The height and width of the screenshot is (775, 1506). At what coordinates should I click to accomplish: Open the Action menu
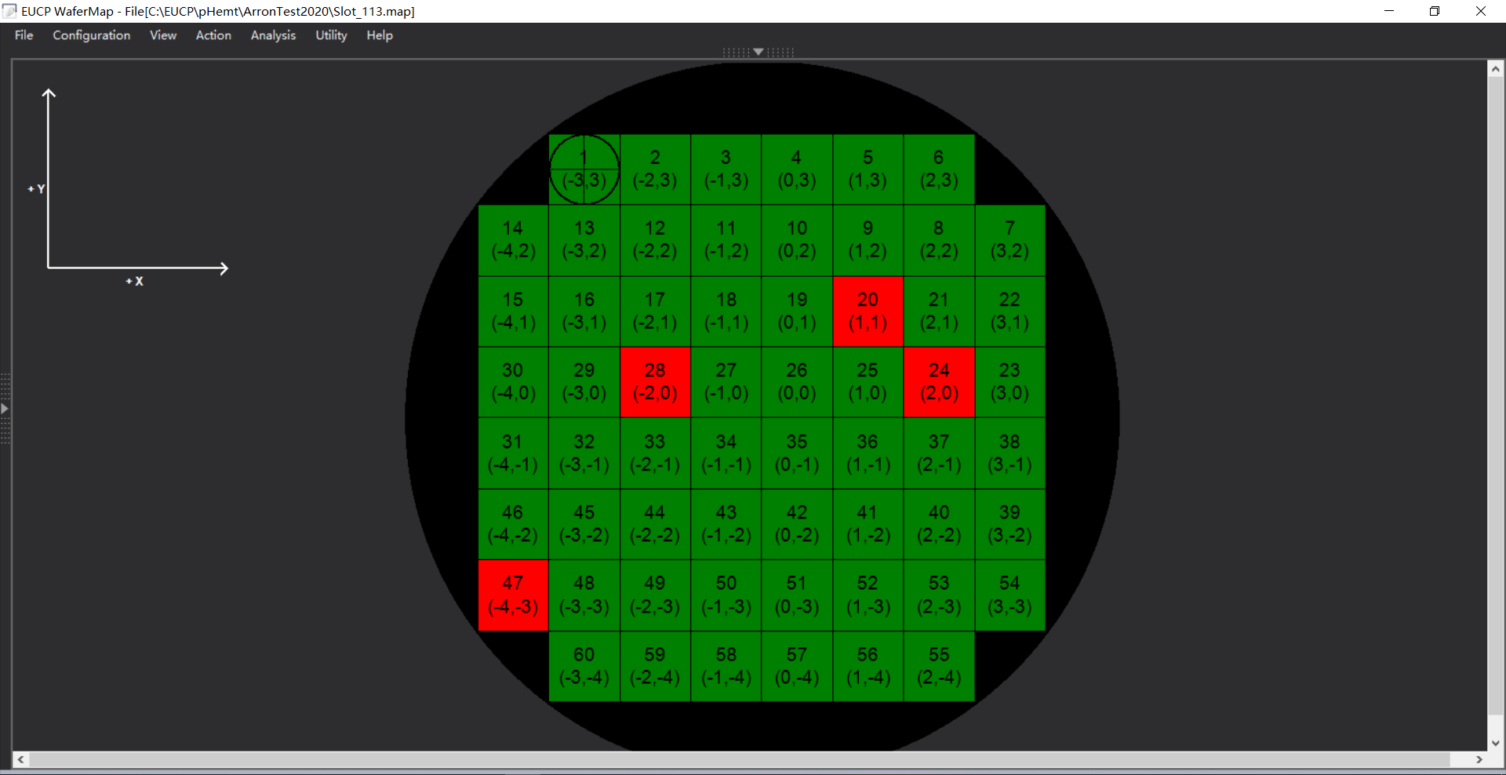point(213,35)
